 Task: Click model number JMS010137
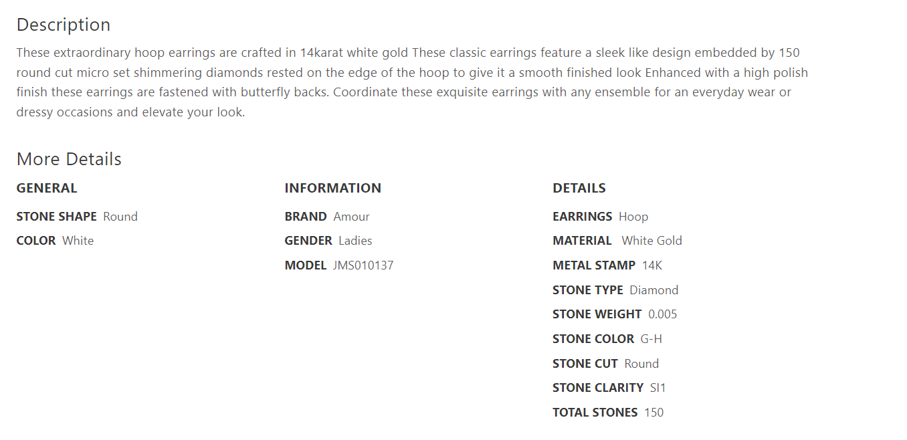pos(363,265)
